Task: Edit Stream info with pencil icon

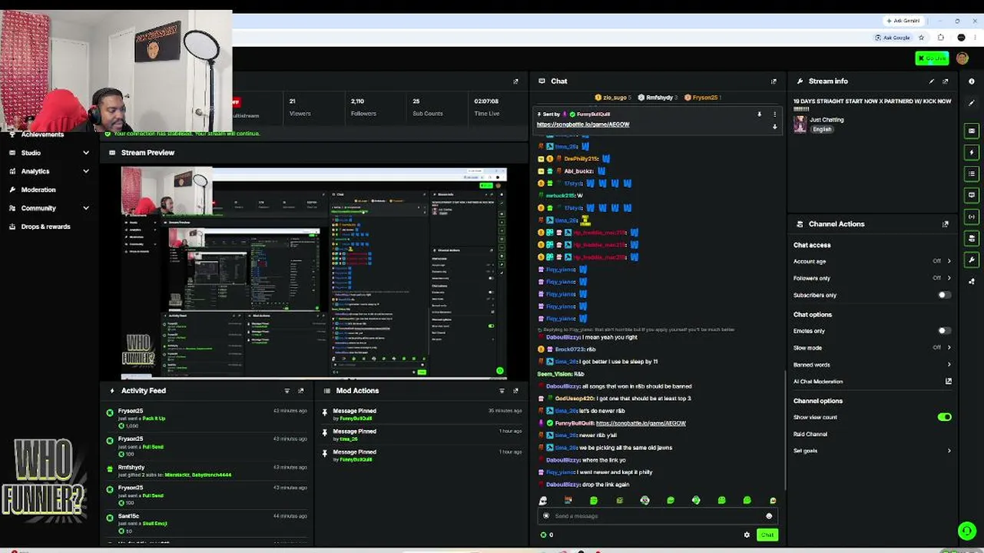Action: [932, 81]
